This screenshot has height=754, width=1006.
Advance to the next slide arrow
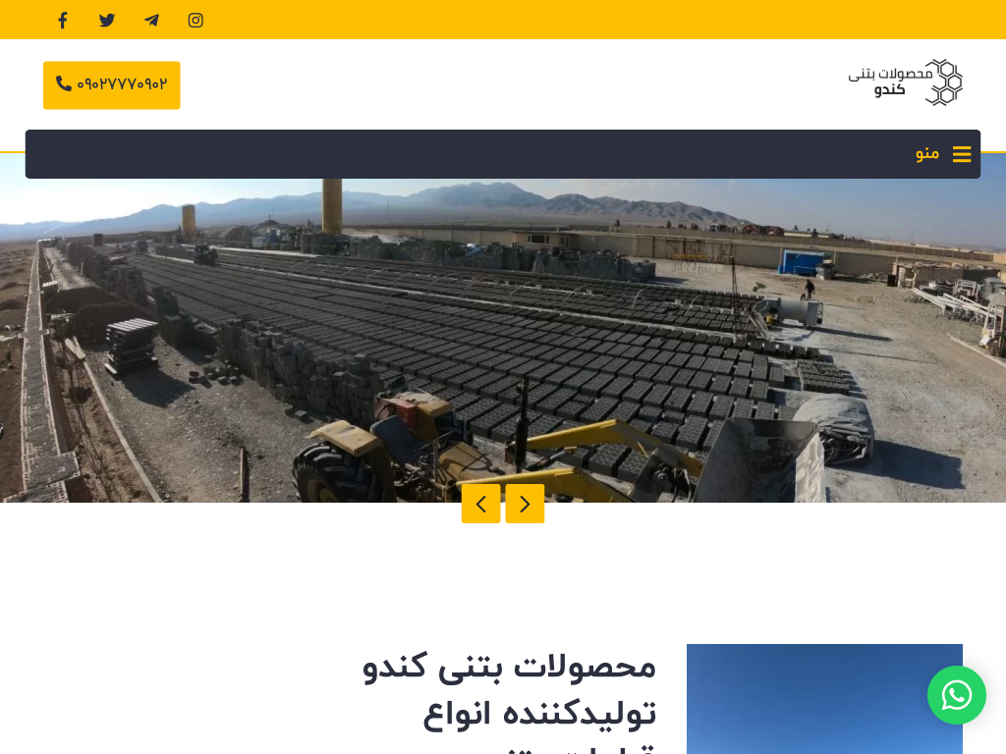click(525, 504)
